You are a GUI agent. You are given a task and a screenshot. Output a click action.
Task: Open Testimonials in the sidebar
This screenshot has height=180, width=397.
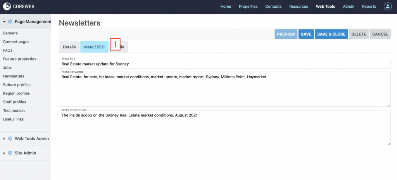(14, 111)
